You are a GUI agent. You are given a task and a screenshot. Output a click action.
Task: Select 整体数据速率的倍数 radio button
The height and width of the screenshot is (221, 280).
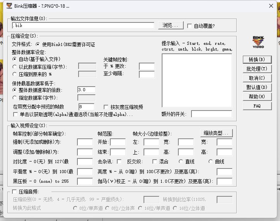(14, 90)
